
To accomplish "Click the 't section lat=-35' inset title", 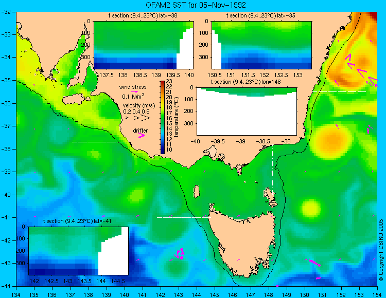I will point(261,15).
